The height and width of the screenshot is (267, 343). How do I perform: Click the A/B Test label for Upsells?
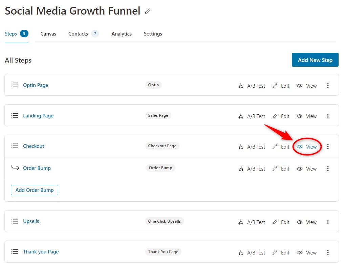[x=256, y=222]
